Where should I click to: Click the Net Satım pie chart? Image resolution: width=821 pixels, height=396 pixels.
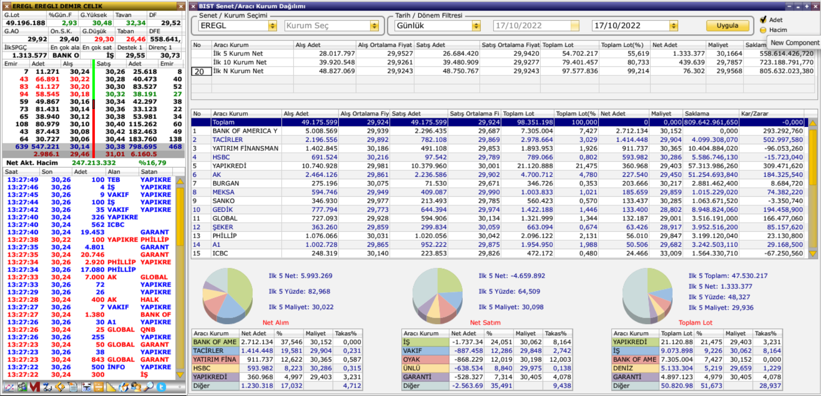[x=437, y=296]
